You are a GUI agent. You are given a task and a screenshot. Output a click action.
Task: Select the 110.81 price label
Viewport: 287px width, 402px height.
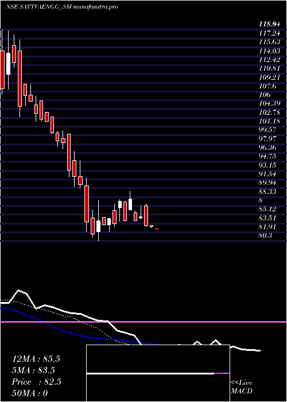[x=269, y=68]
